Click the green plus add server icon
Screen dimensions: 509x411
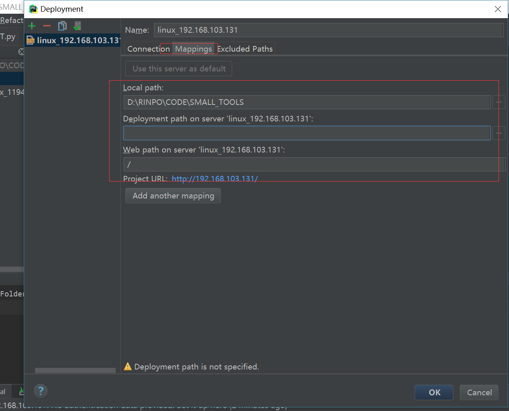coord(32,26)
